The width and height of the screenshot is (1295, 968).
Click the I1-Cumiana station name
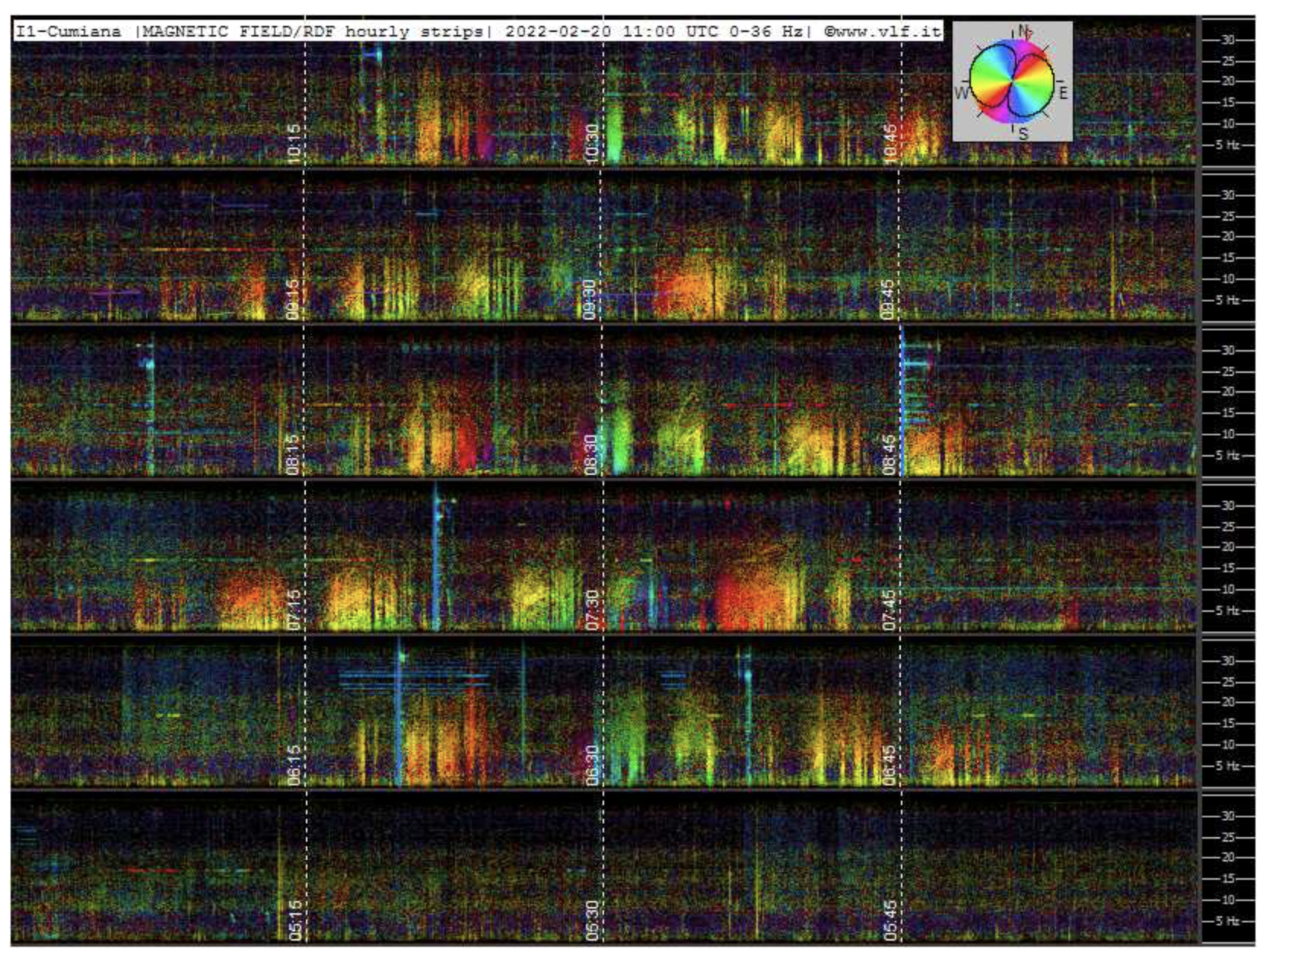tap(68, 31)
